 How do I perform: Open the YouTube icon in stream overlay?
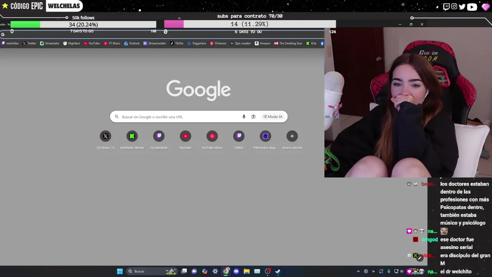click(472, 7)
